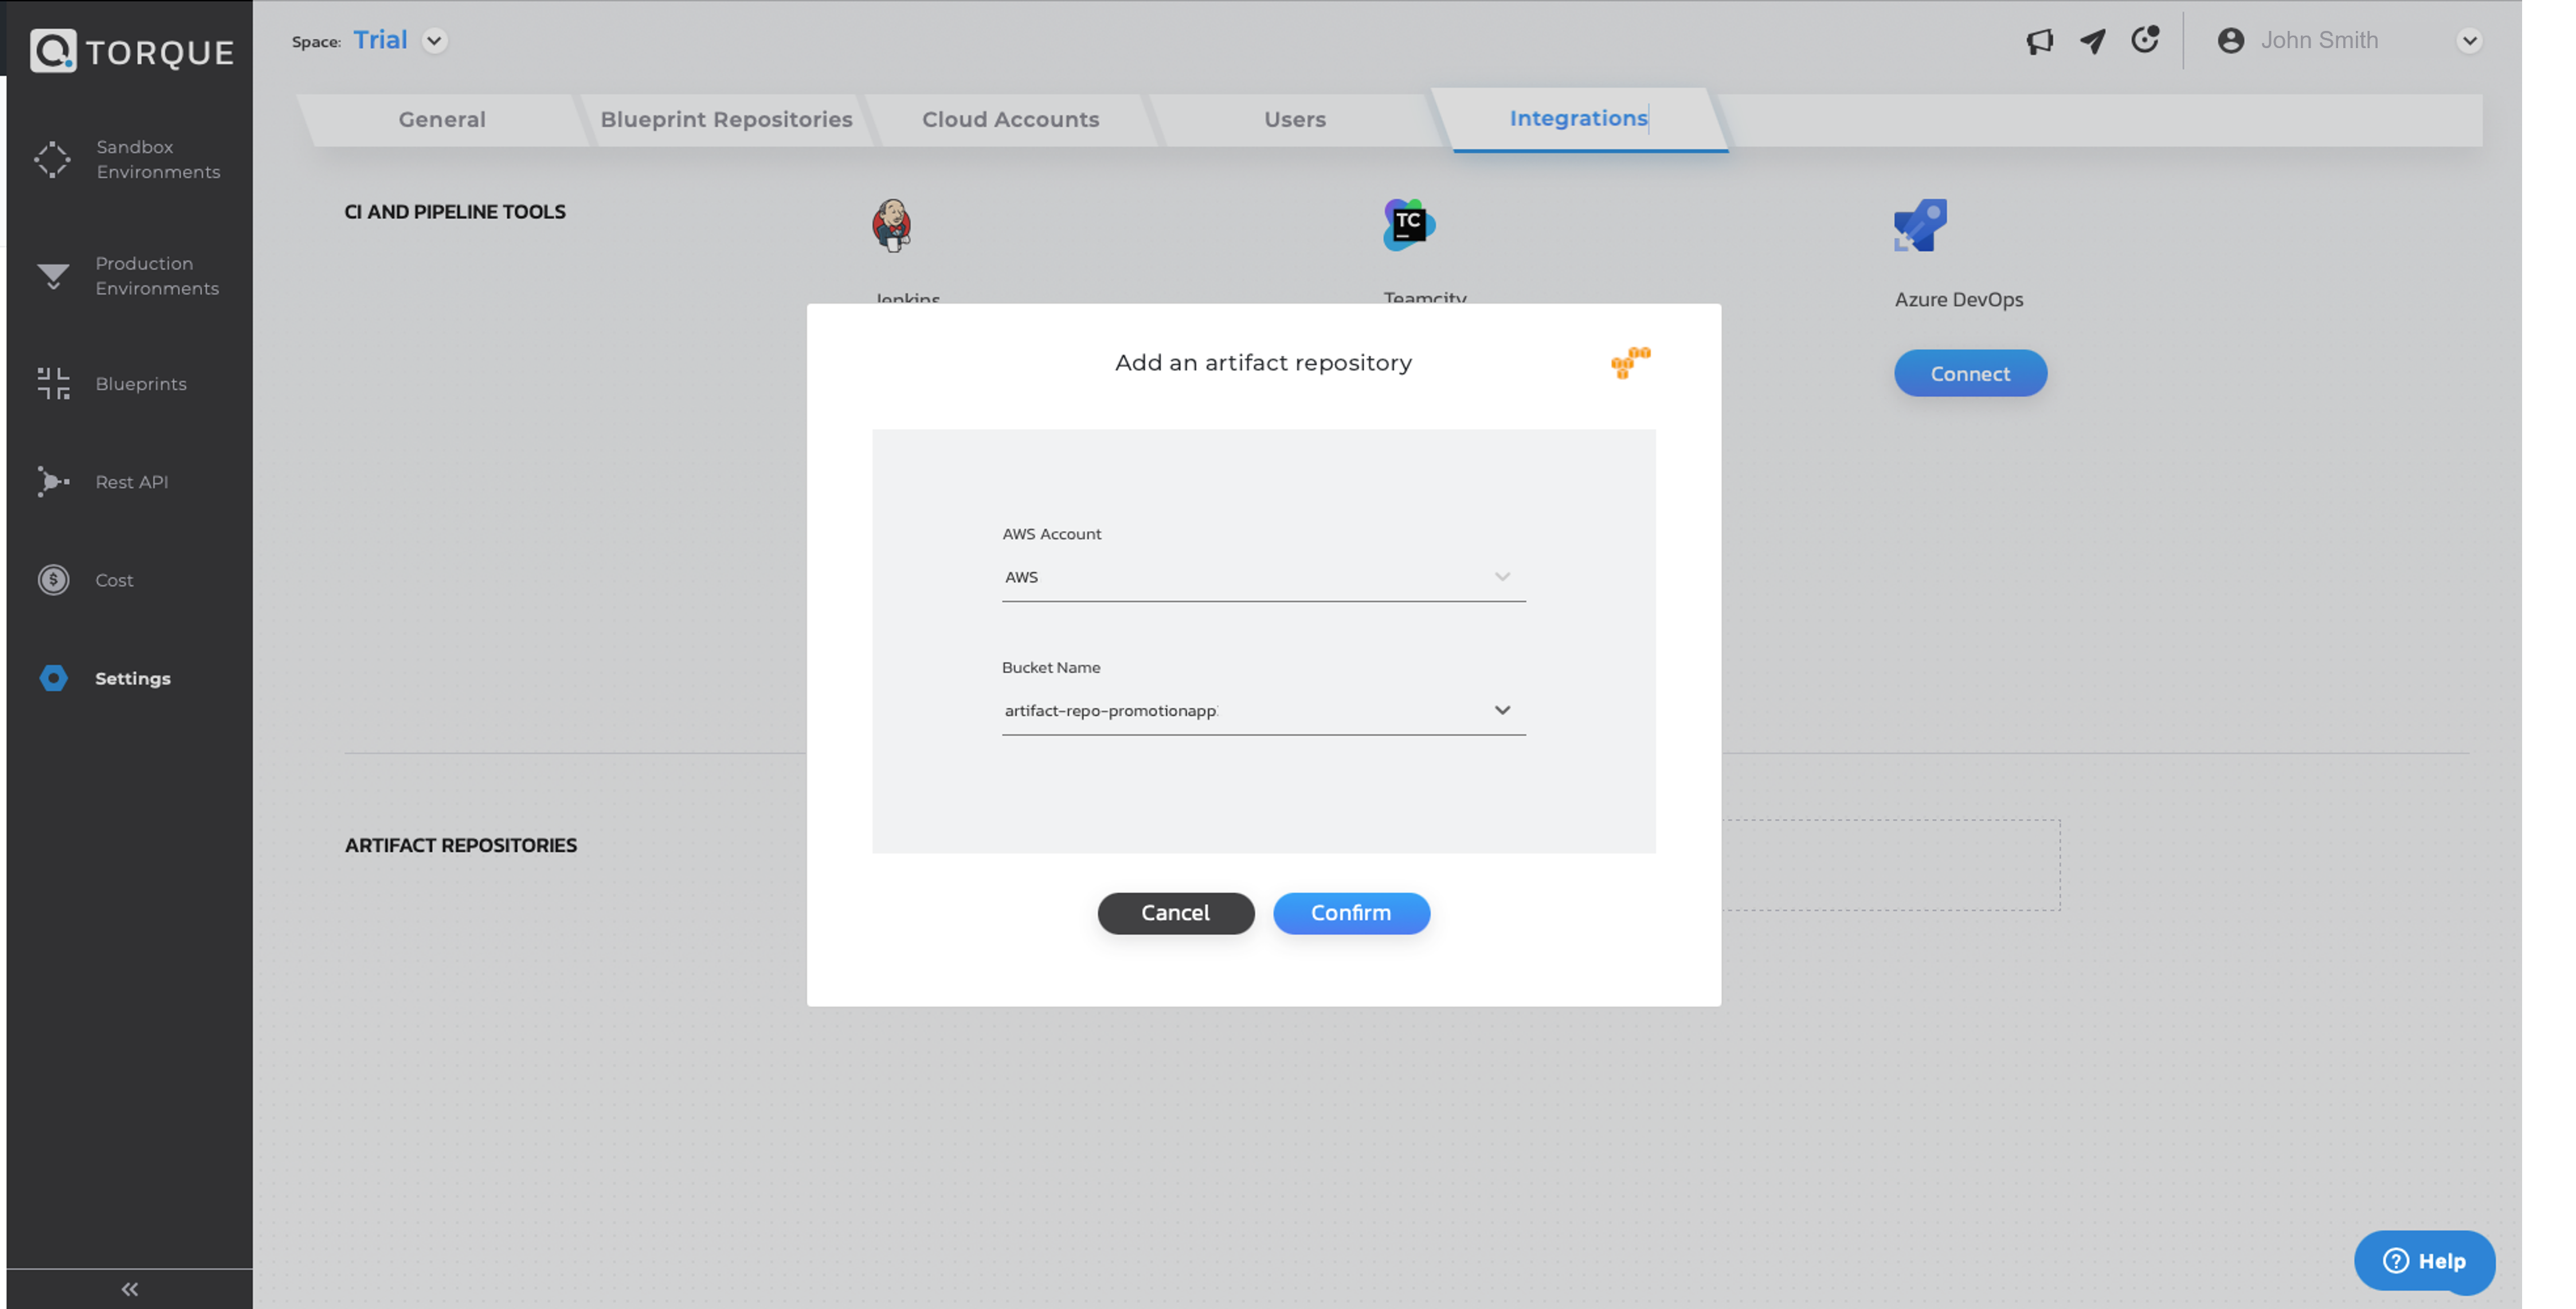Cancel the artifact repository dialog
The width and height of the screenshot is (2576, 1309).
pyautogui.click(x=1175, y=913)
